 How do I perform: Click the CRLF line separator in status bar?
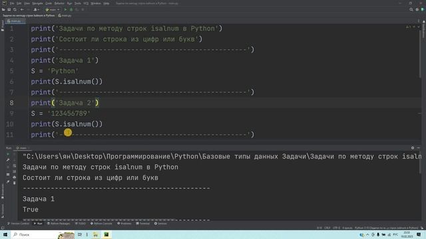pyautogui.click(x=327, y=228)
